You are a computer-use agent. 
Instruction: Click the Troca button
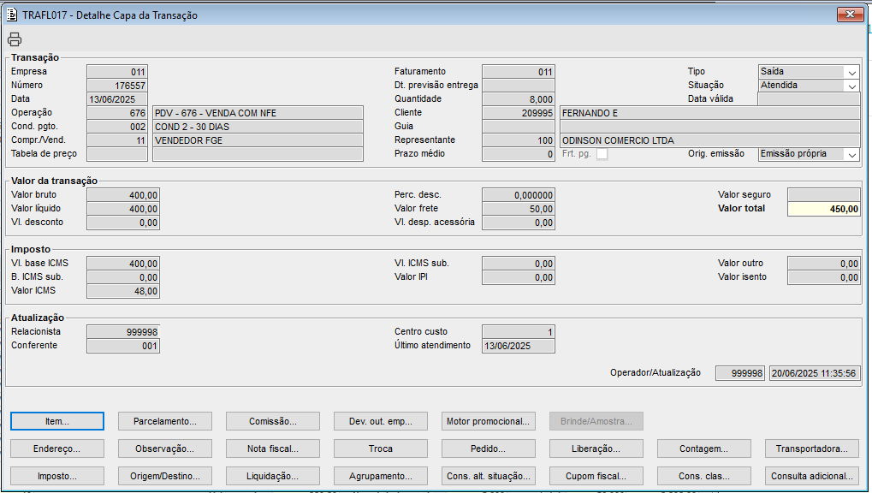381,448
